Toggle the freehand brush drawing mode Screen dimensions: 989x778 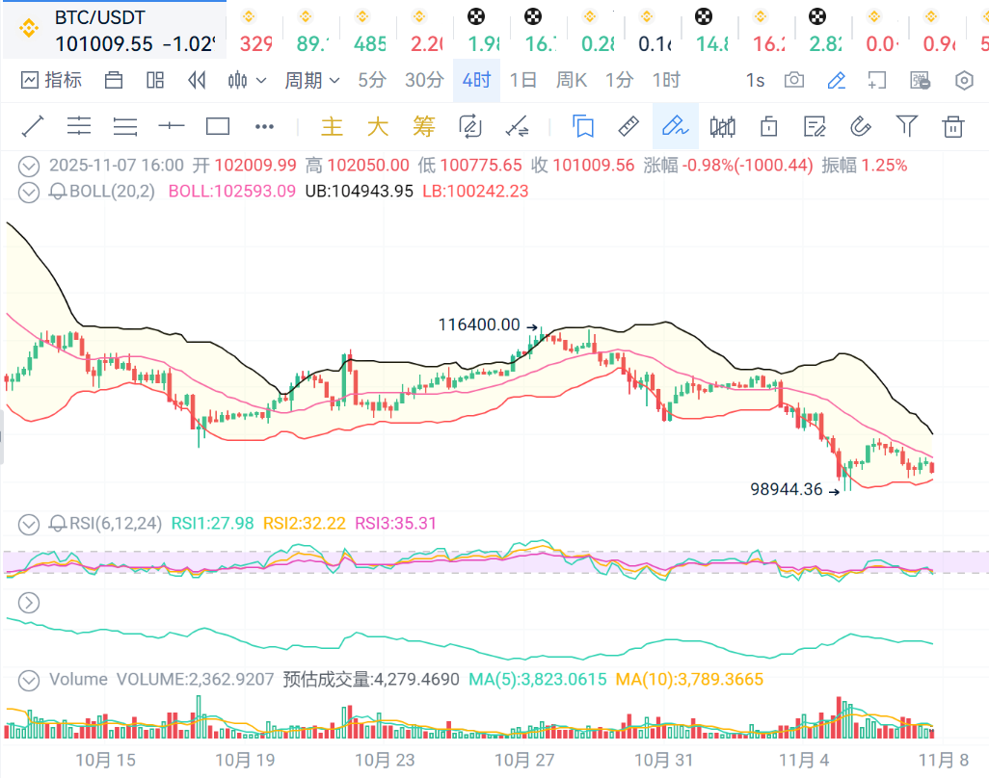[x=675, y=126]
